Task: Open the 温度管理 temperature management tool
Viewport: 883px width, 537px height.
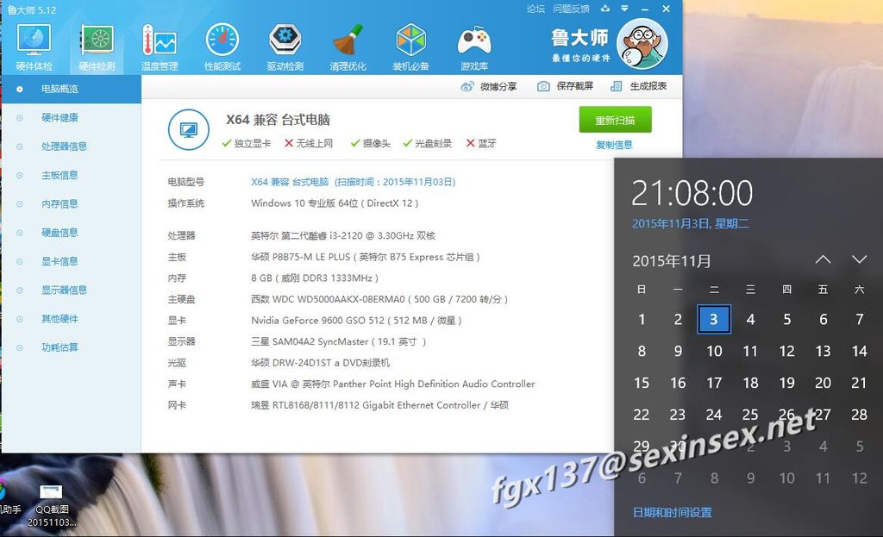Action: click(160, 48)
